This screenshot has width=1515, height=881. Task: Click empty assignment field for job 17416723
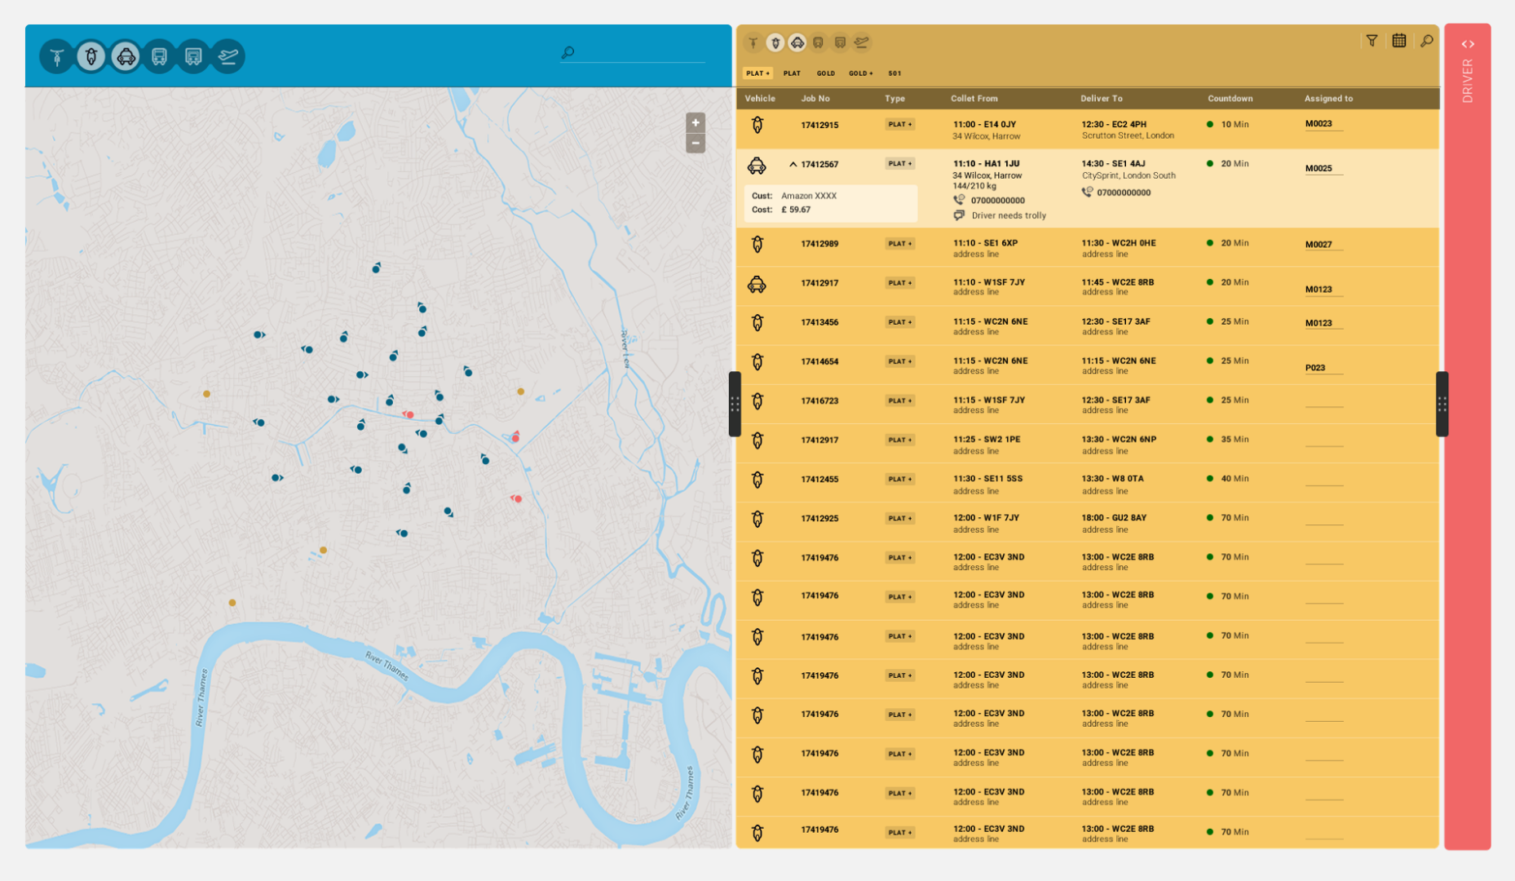coord(1324,401)
